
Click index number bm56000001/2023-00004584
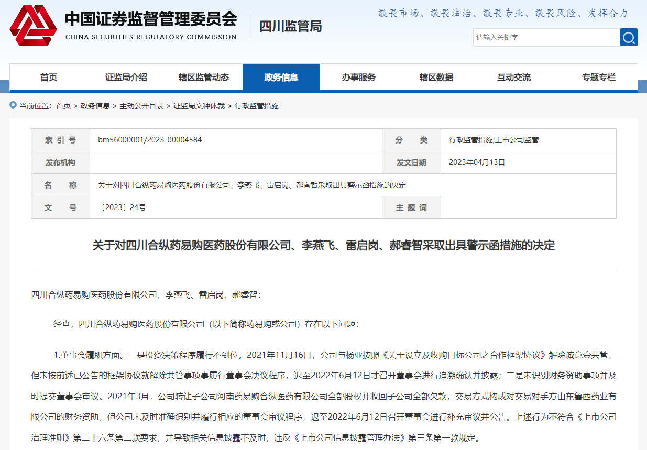coord(150,140)
